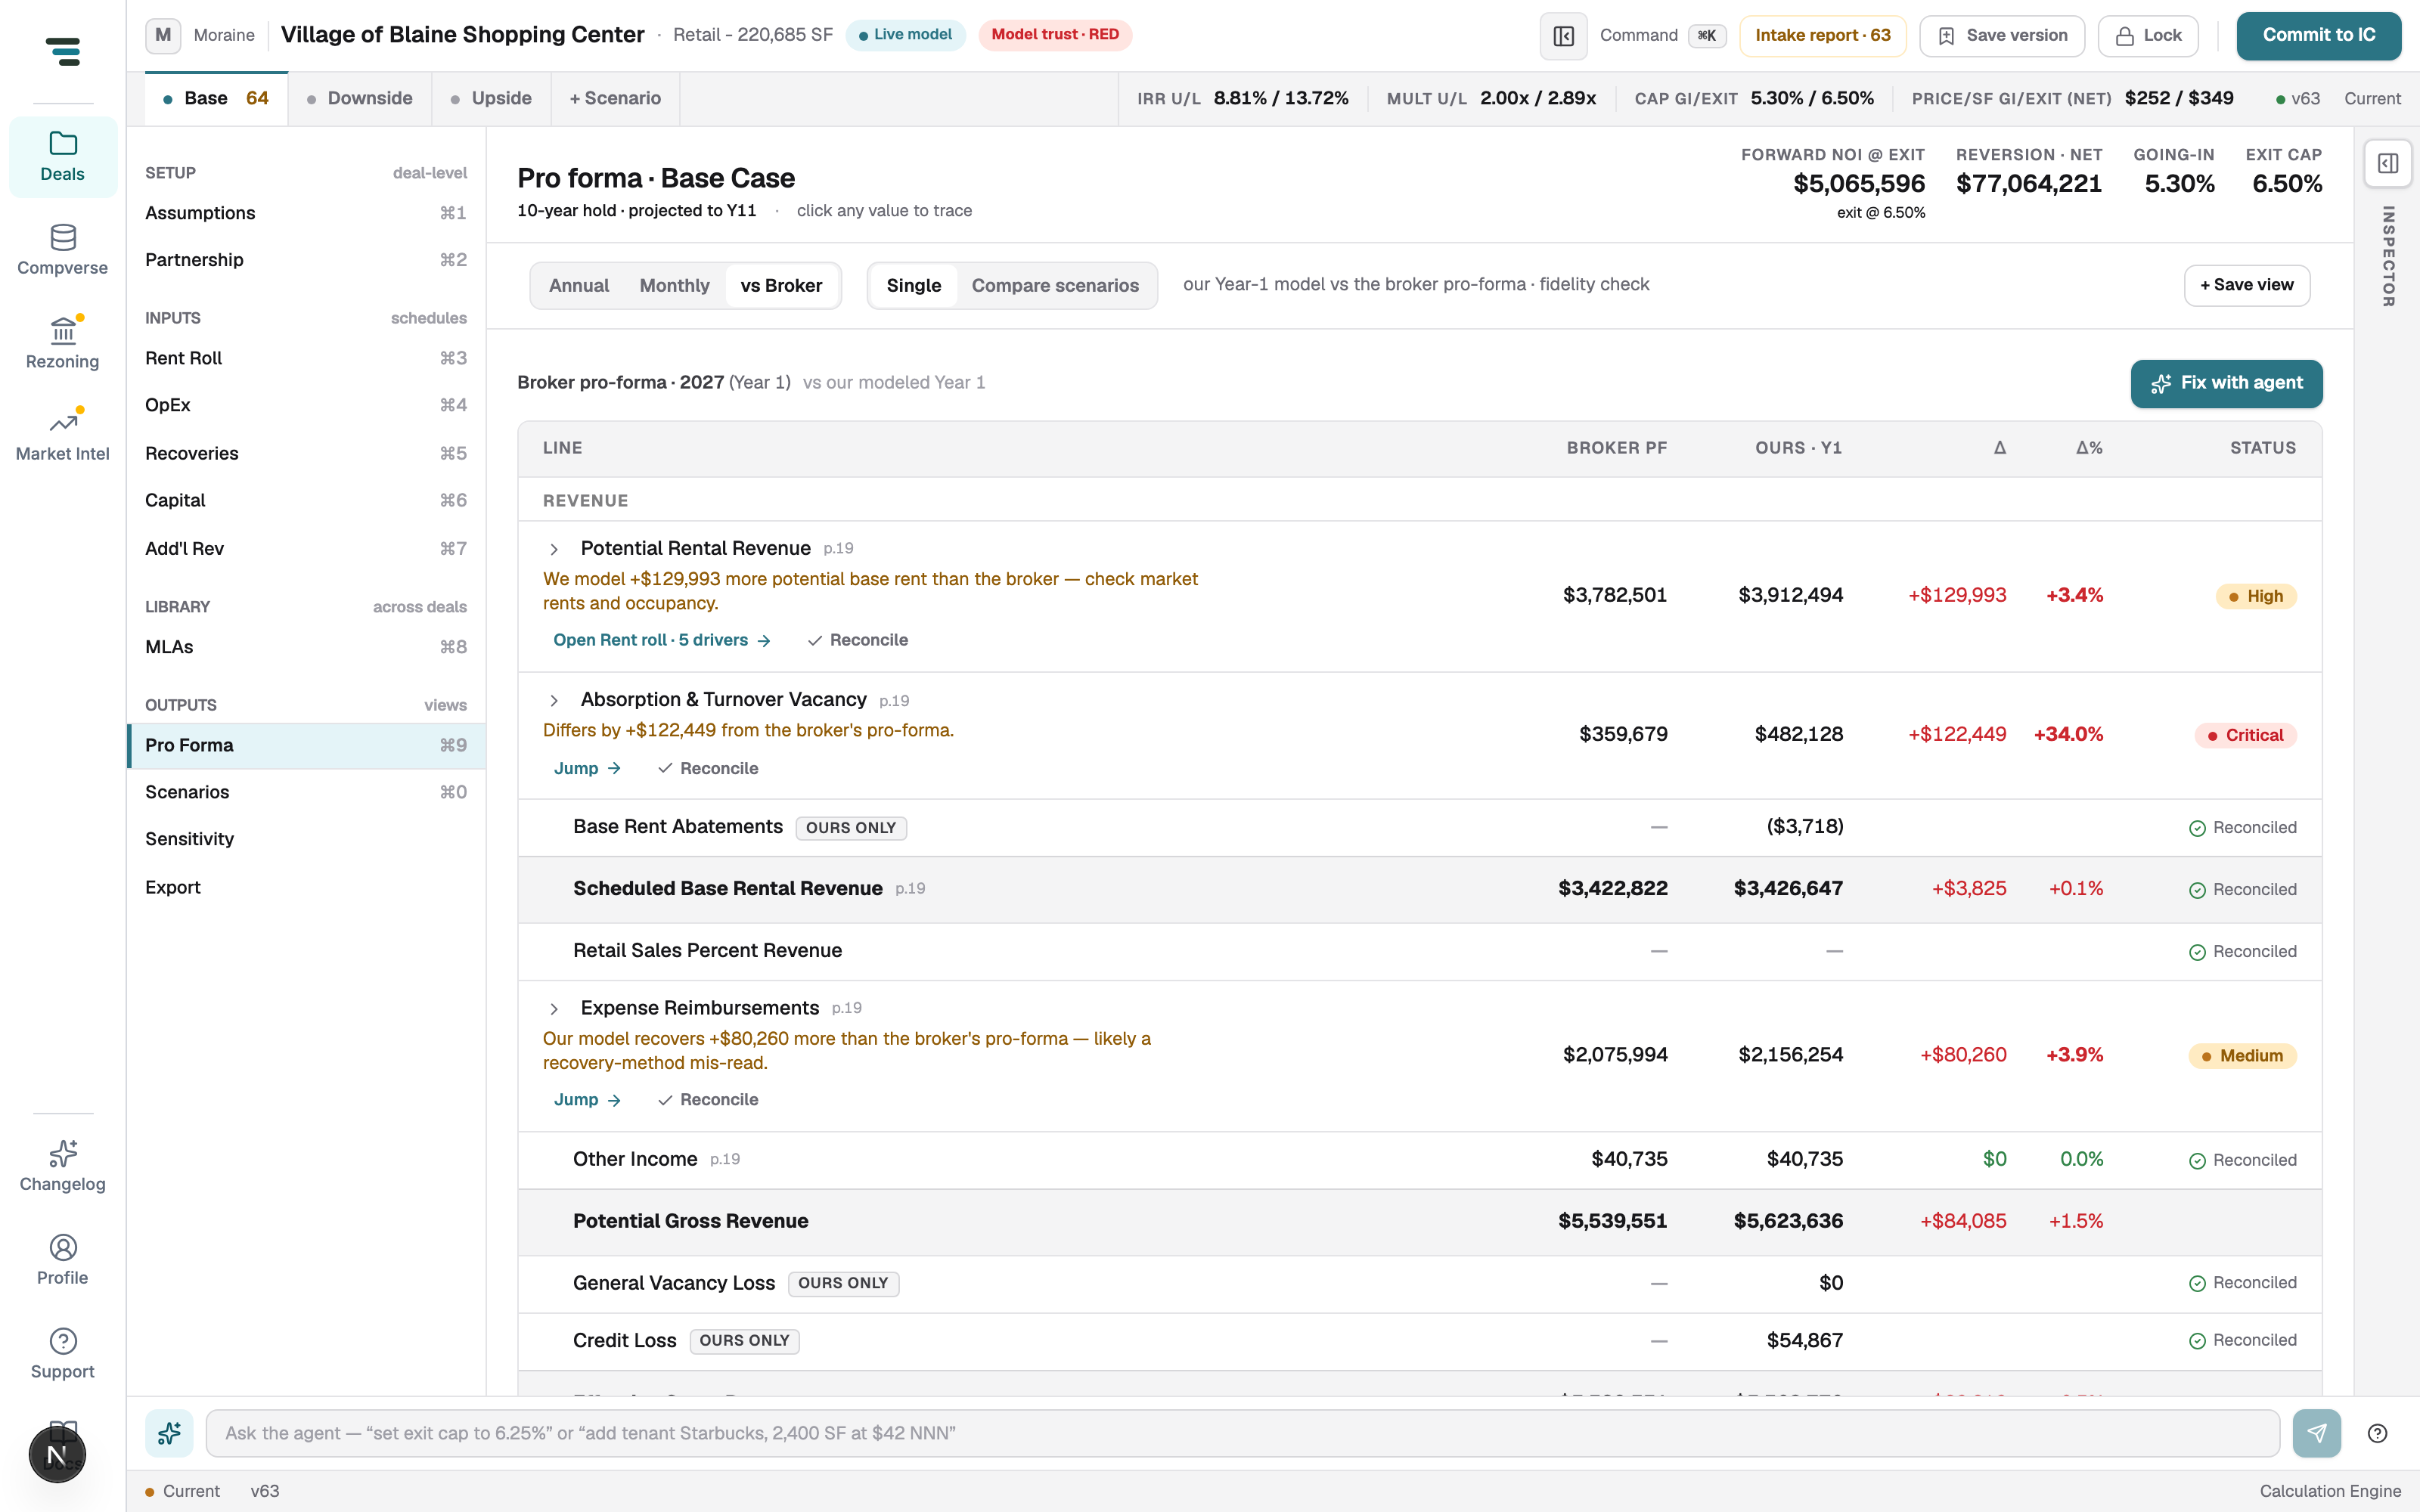Open the Profile icon
This screenshot has height=1512, width=2420.
coord(63,1247)
